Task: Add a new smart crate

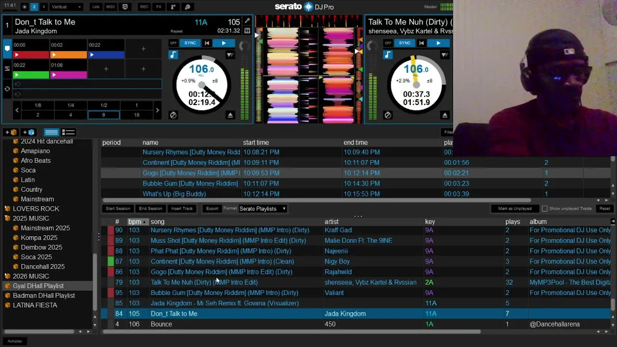Action: point(29,132)
